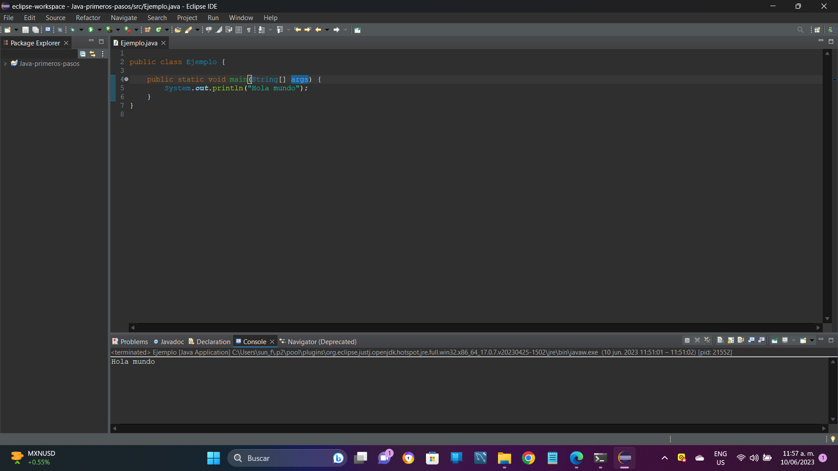Open the Source menu in menu bar
The height and width of the screenshot is (471, 838).
[56, 17]
